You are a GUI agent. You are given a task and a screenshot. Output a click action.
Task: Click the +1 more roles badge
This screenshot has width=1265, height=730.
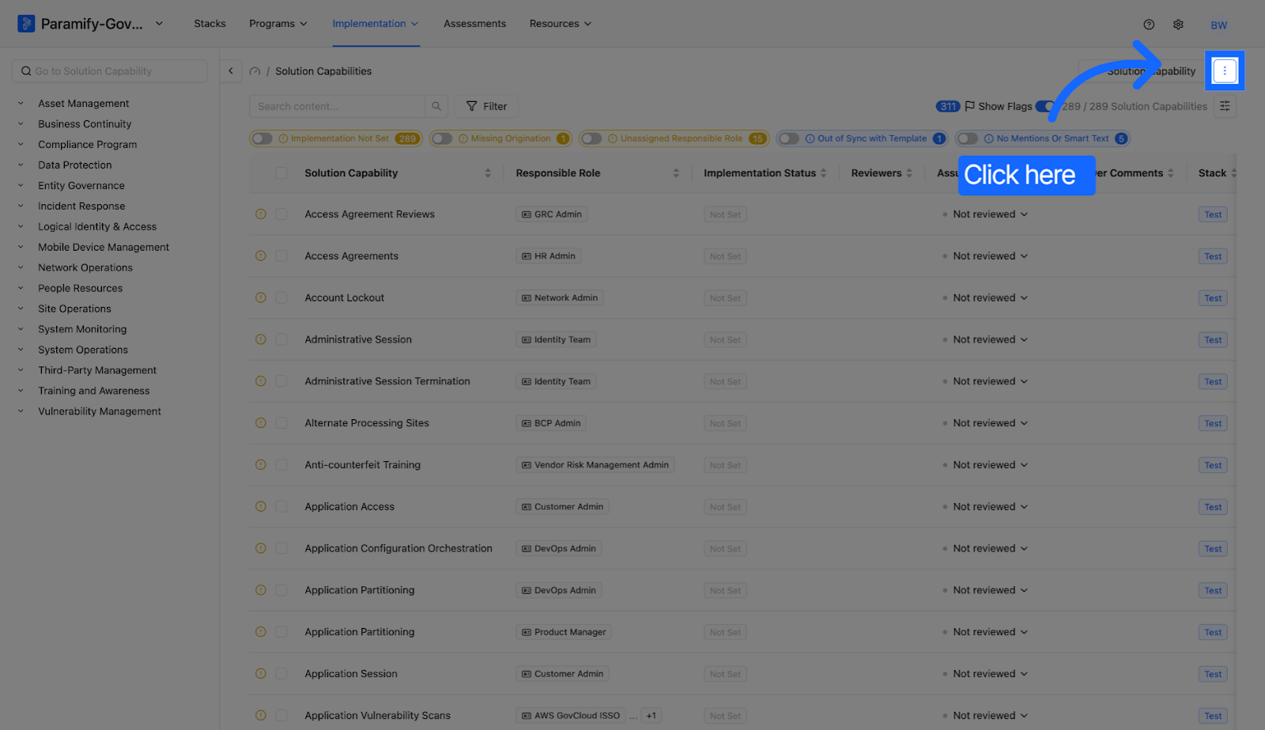651,716
